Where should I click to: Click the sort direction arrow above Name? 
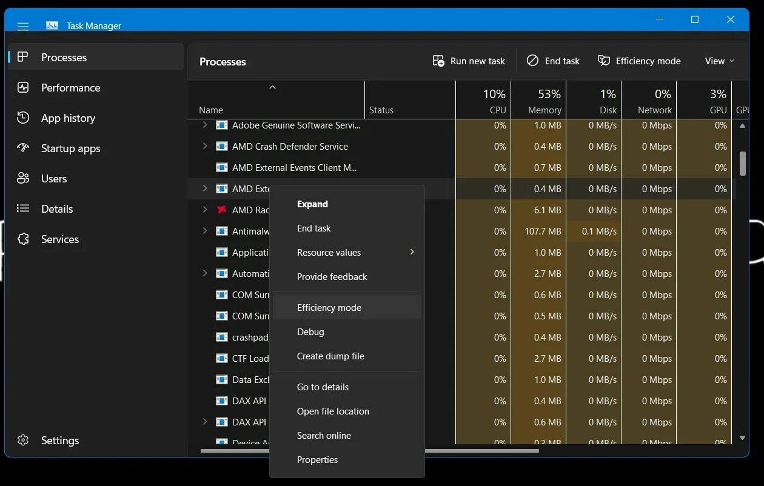pos(272,87)
